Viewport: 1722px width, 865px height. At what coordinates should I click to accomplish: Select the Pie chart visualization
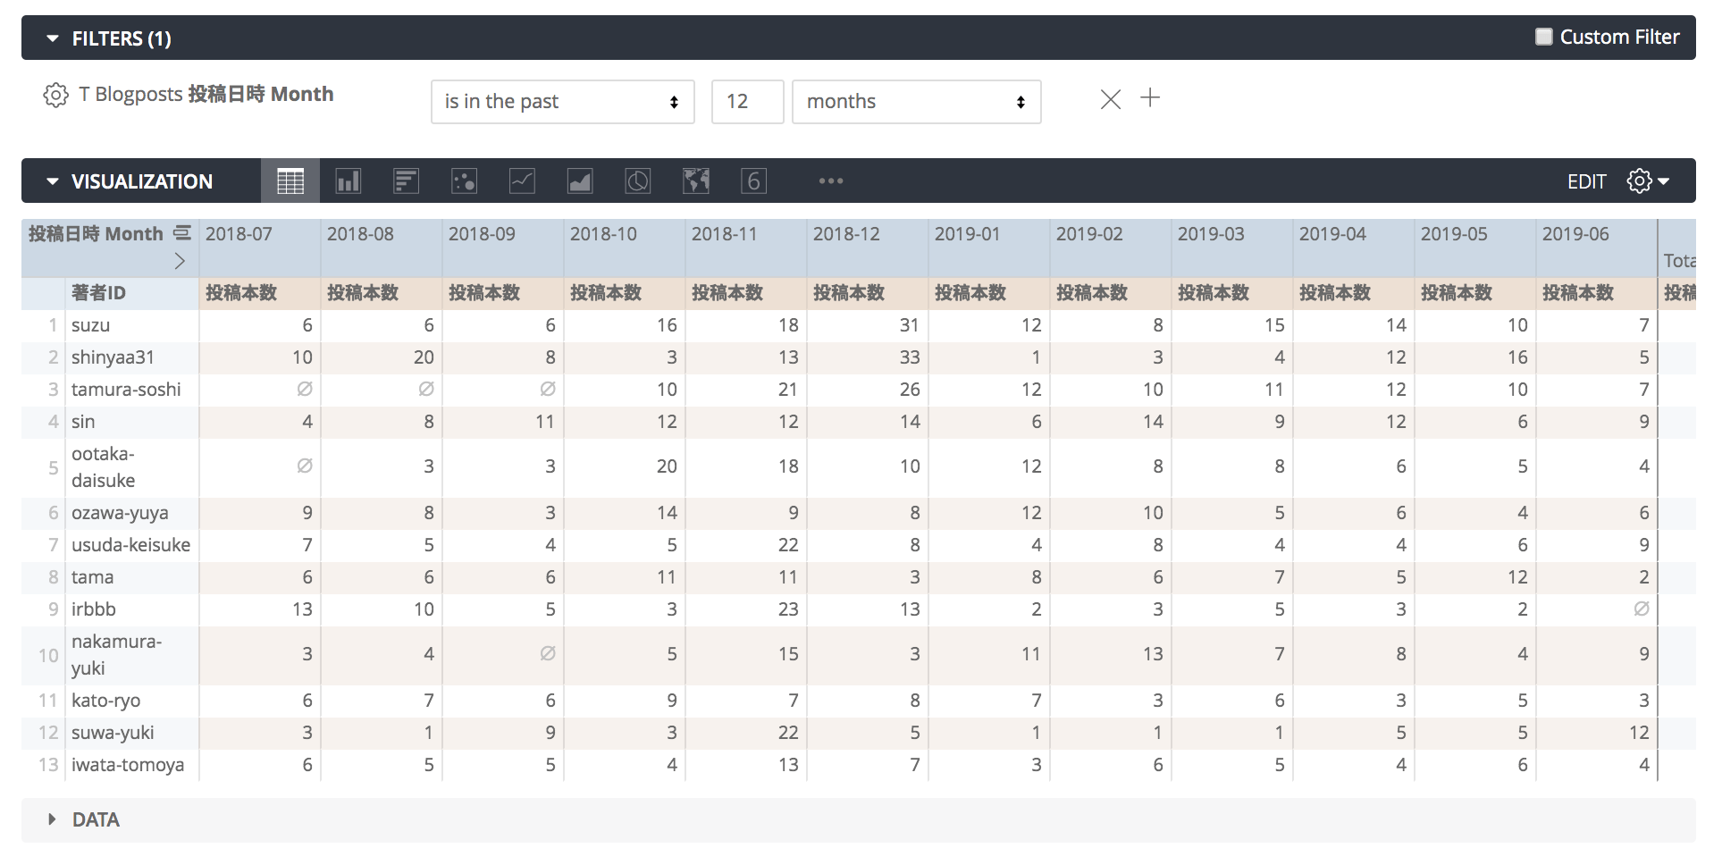click(x=637, y=181)
